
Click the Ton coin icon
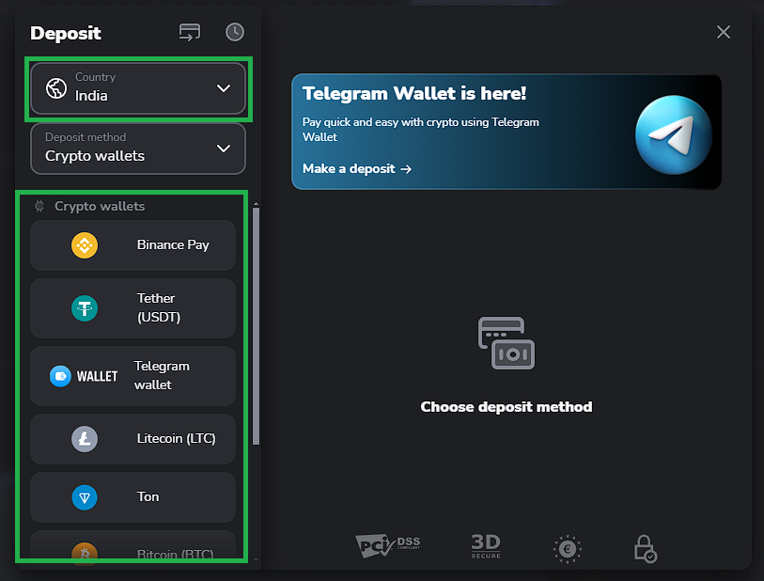coord(85,497)
